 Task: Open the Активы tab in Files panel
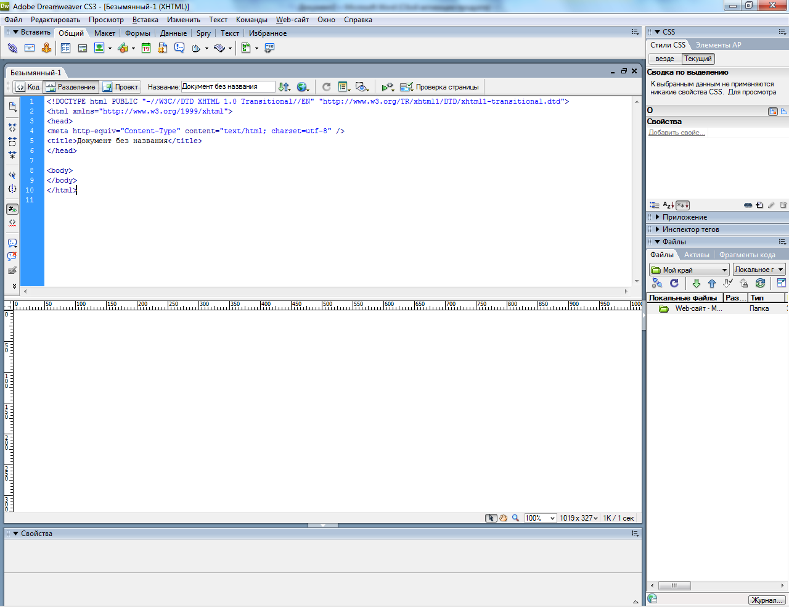[x=697, y=255]
